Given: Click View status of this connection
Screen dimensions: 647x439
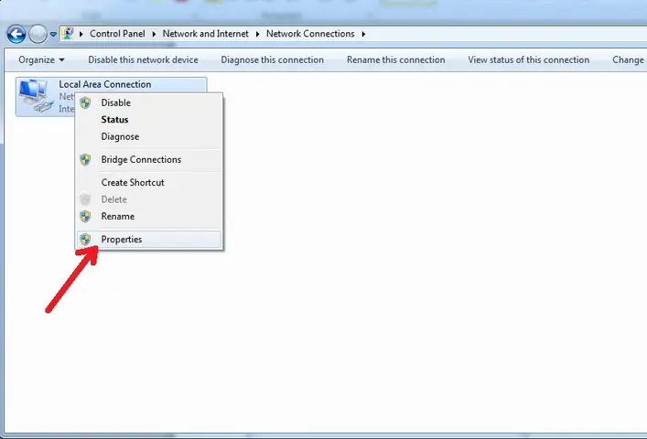Looking at the screenshot, I should [x=529, y=59].
